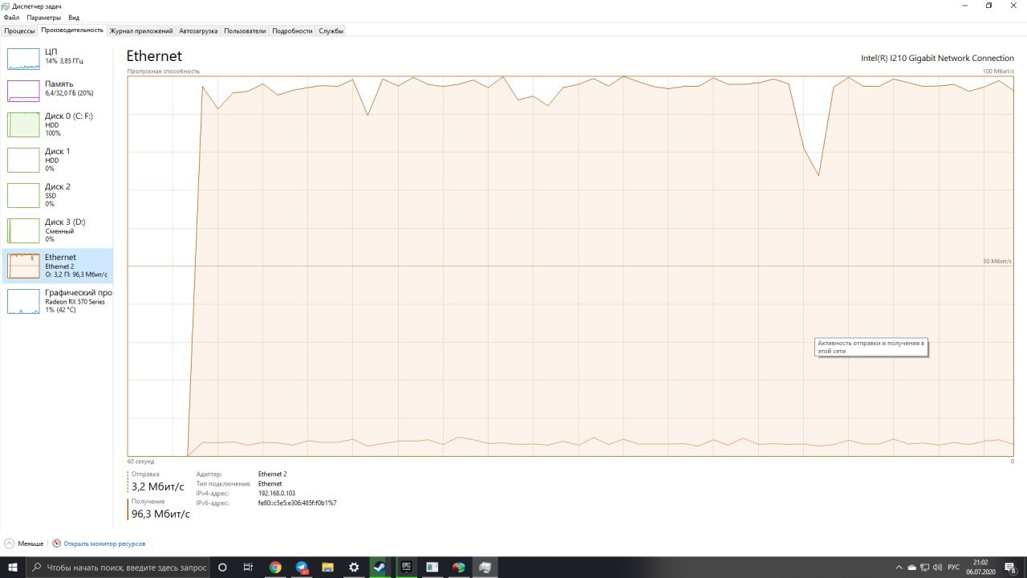Open the resource monitor link
Image resolution: width=1027 pixels, height=578 pixels.
coord(104,543)
